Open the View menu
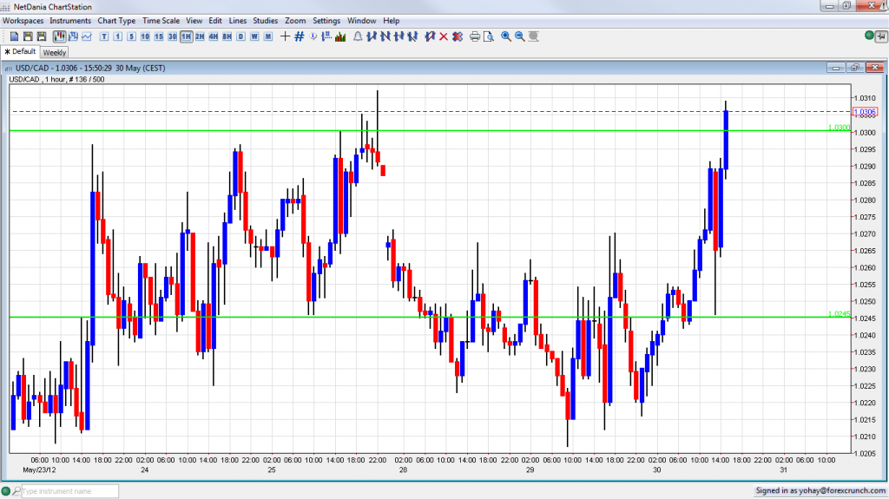The height and width of the screenshot is (499, 889). 194,21
